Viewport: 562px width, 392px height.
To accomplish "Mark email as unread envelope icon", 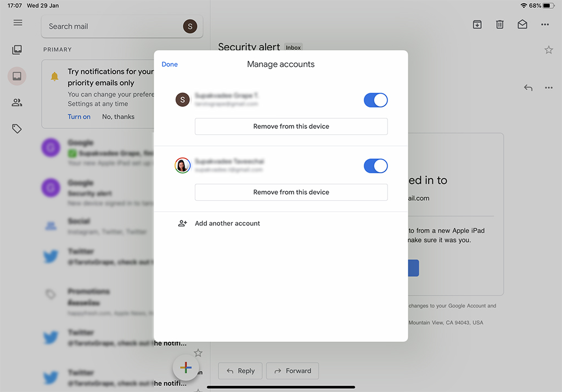I will [x=522, y=24].
